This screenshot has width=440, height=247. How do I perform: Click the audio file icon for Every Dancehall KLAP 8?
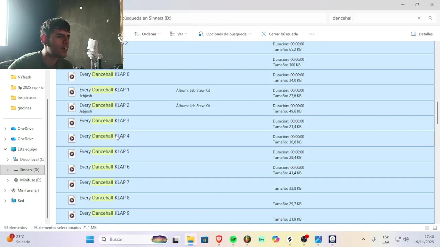tap(72, 200)
